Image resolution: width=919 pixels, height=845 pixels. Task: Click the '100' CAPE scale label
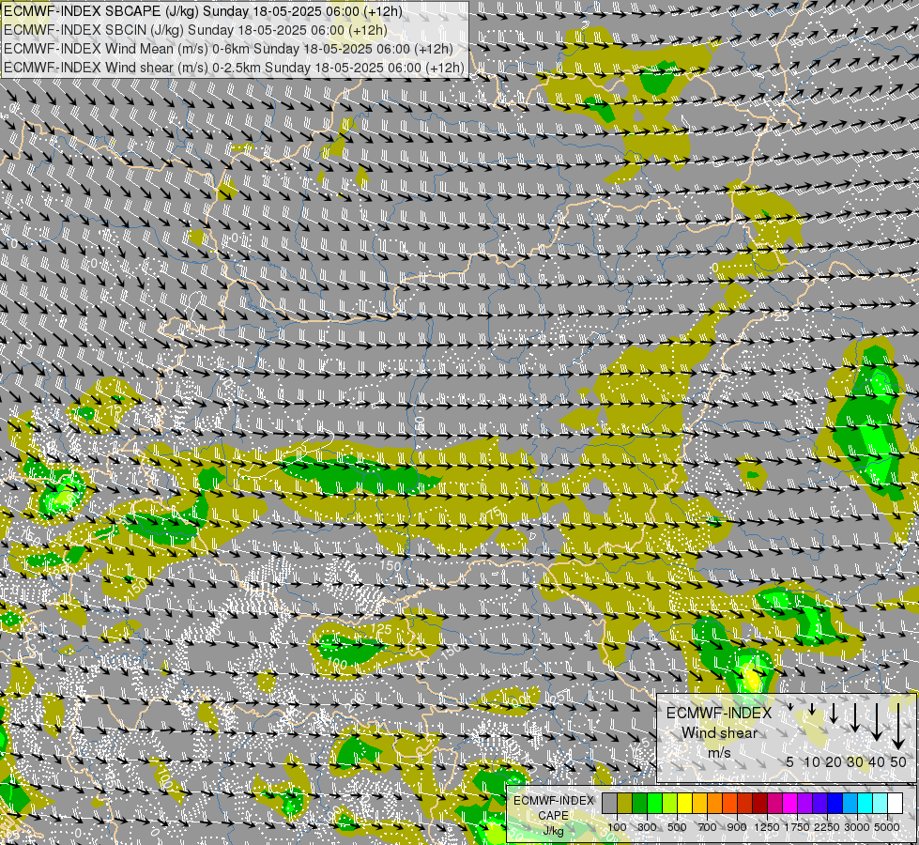point(617,827)
